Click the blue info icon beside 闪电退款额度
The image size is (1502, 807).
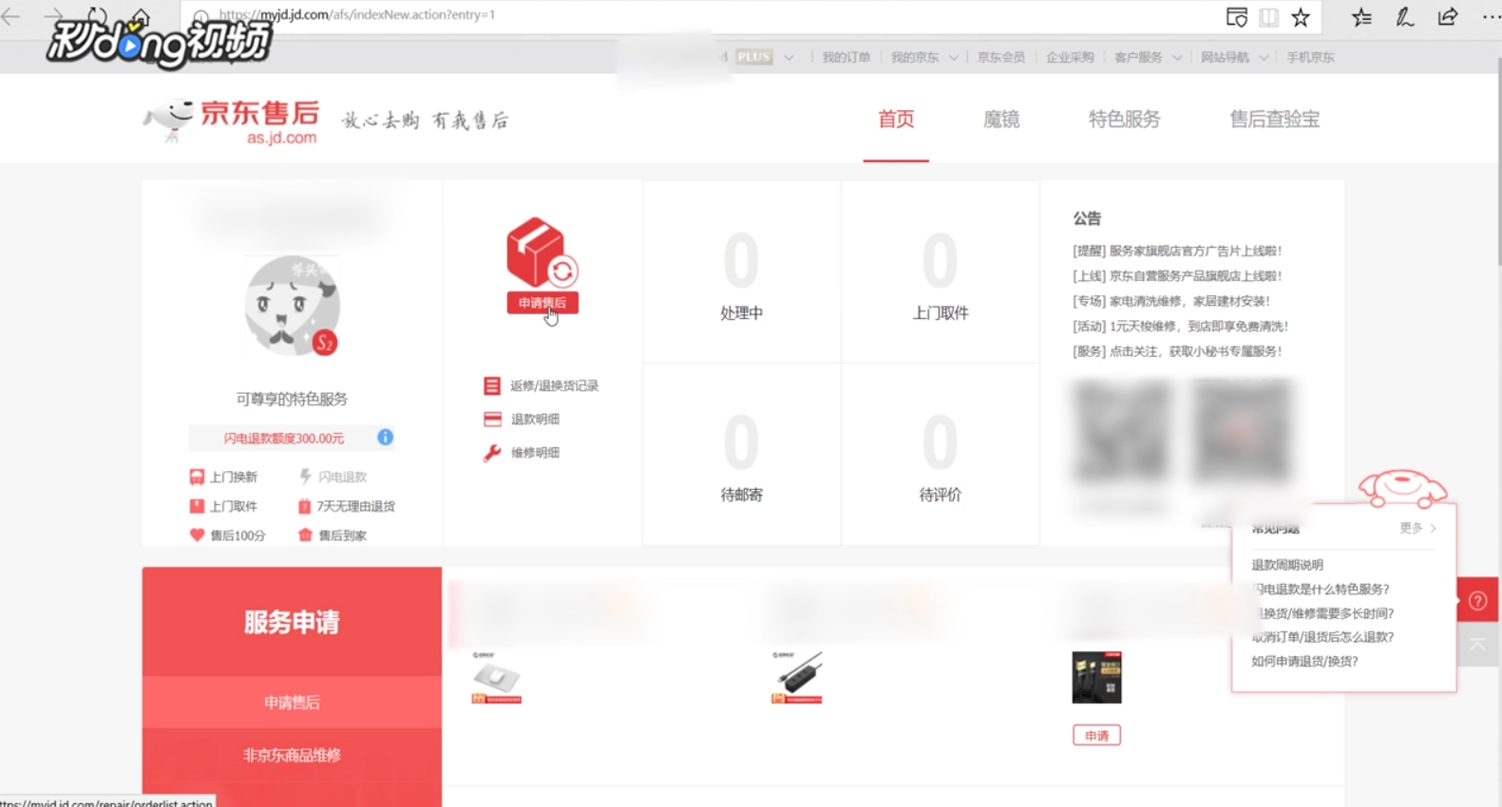(x=385, y=437)
